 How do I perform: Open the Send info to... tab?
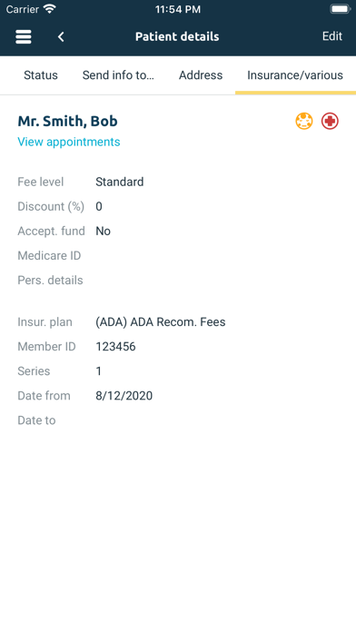(x=118, y=75)
